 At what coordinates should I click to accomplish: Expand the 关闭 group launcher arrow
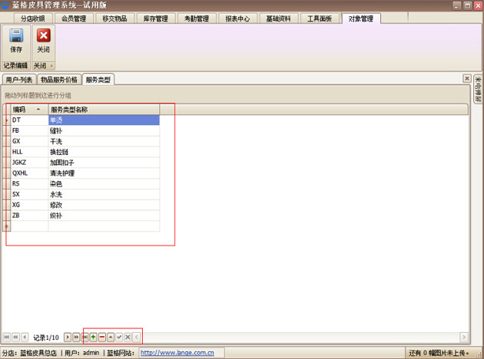[51, 65]
